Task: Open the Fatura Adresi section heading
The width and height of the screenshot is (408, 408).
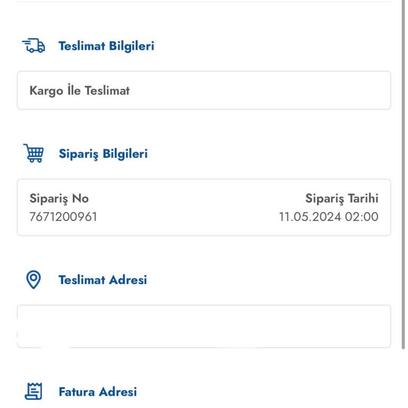Action: pyautogui.click(x=98, y=392)
